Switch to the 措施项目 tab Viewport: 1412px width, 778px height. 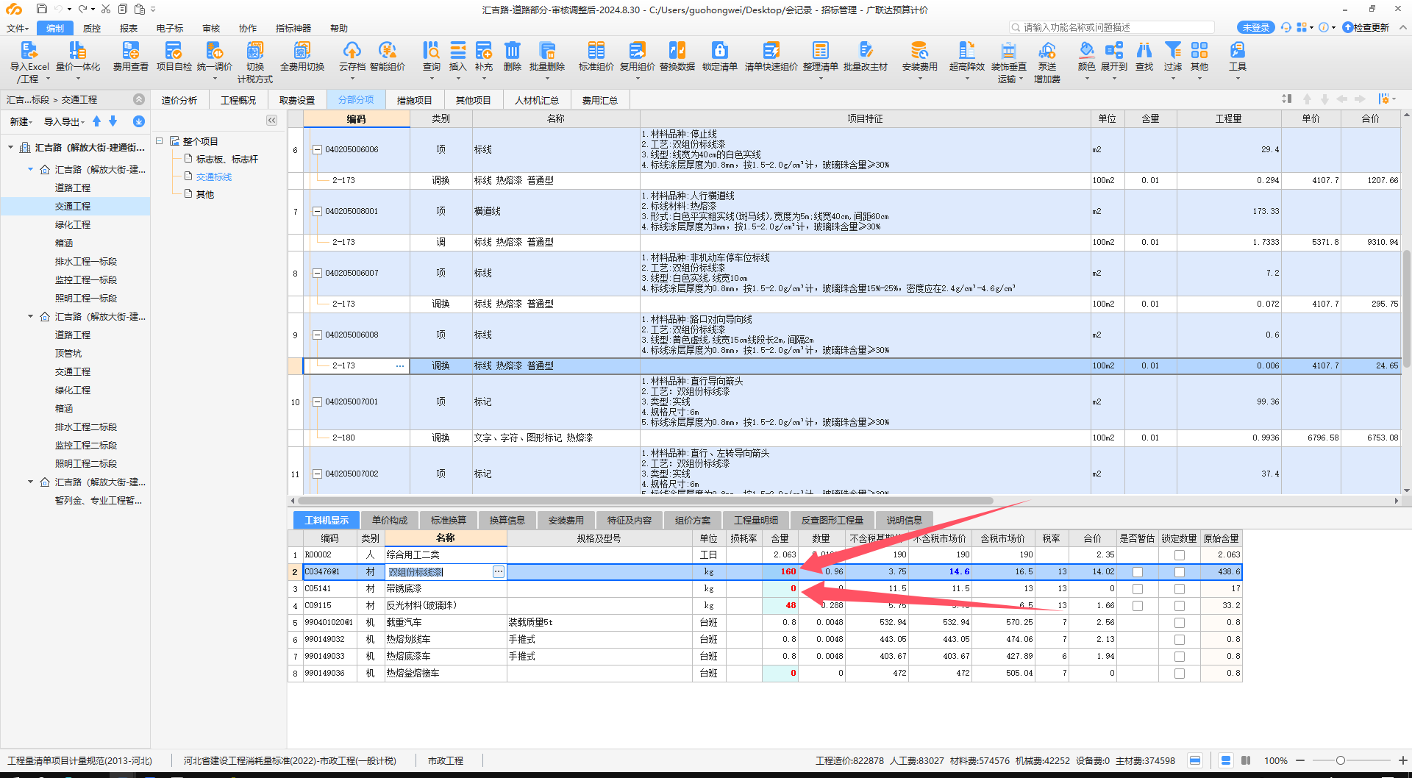[414, 100]
